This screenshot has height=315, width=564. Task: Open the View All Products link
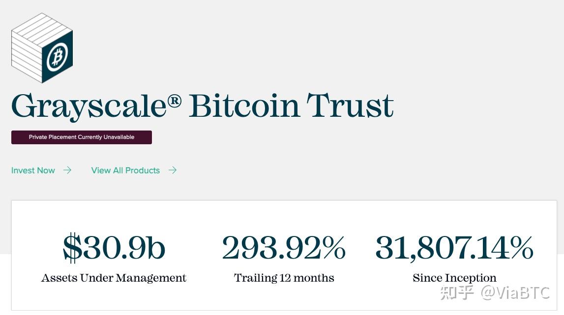click(125, 170)
